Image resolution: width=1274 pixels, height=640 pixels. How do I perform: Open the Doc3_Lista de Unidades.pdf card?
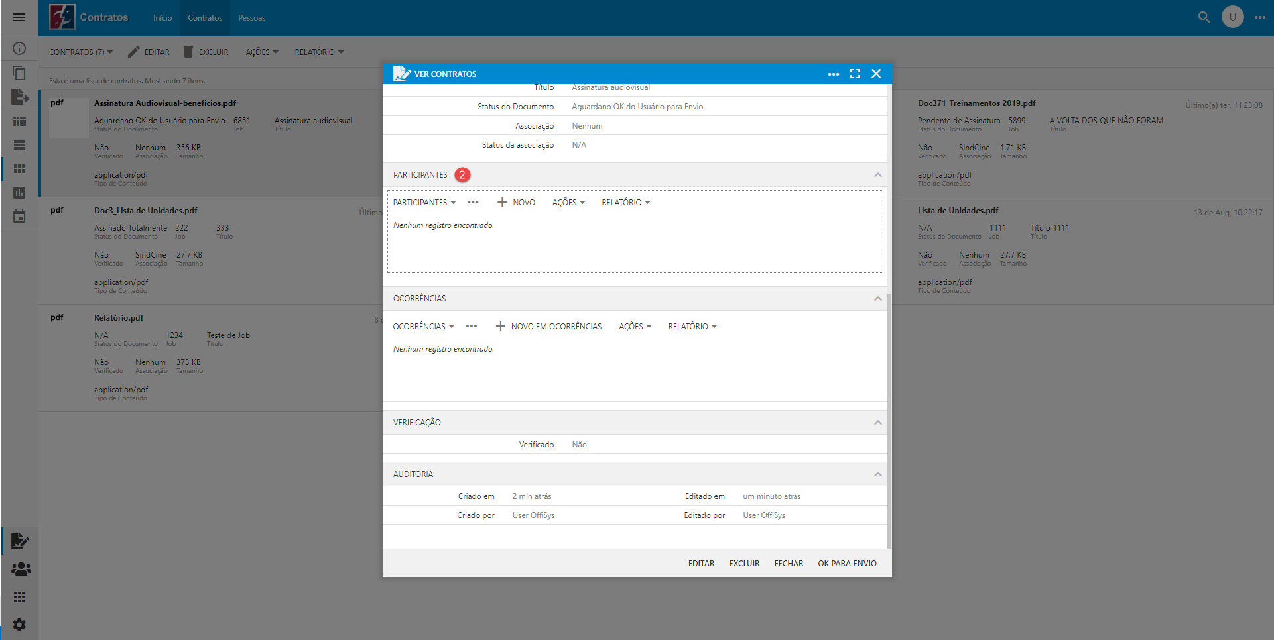[210, 250]
